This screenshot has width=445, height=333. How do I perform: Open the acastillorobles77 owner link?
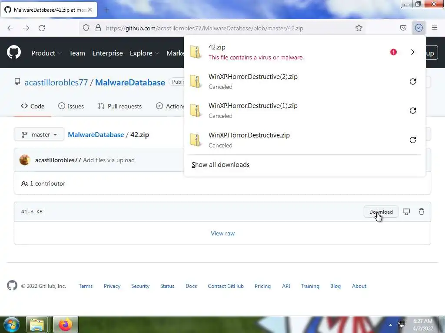[x=56, y=82]
